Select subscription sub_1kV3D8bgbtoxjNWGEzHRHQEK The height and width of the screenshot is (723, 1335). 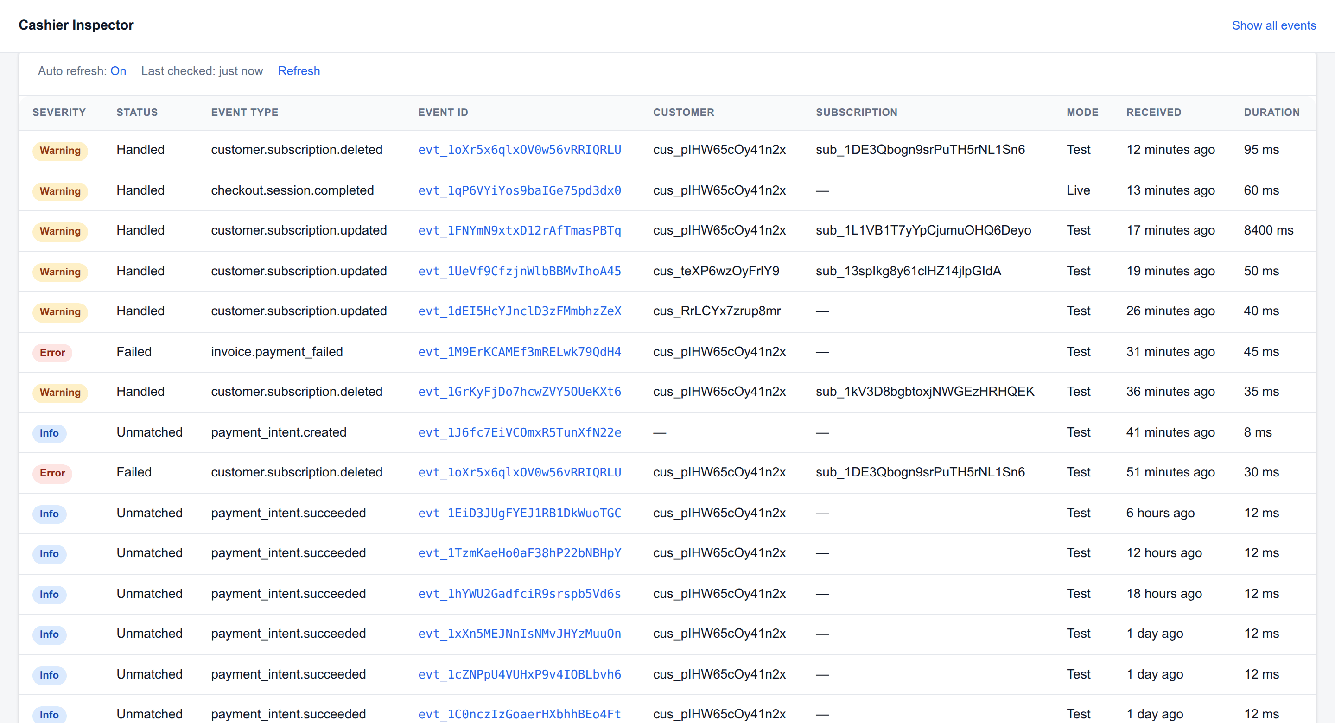point(925,392)
